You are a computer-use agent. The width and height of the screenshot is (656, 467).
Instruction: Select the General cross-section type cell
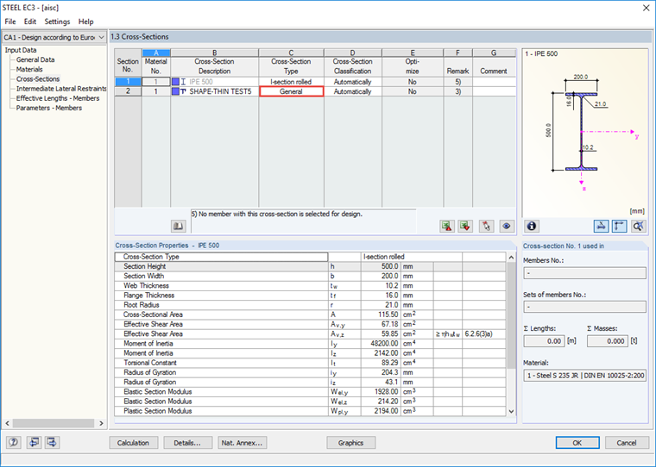click(291, 91)
